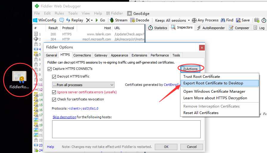Click the Replay arrows icon
Image resolution: width=267 pixels, height=153 pixels.
68,20
